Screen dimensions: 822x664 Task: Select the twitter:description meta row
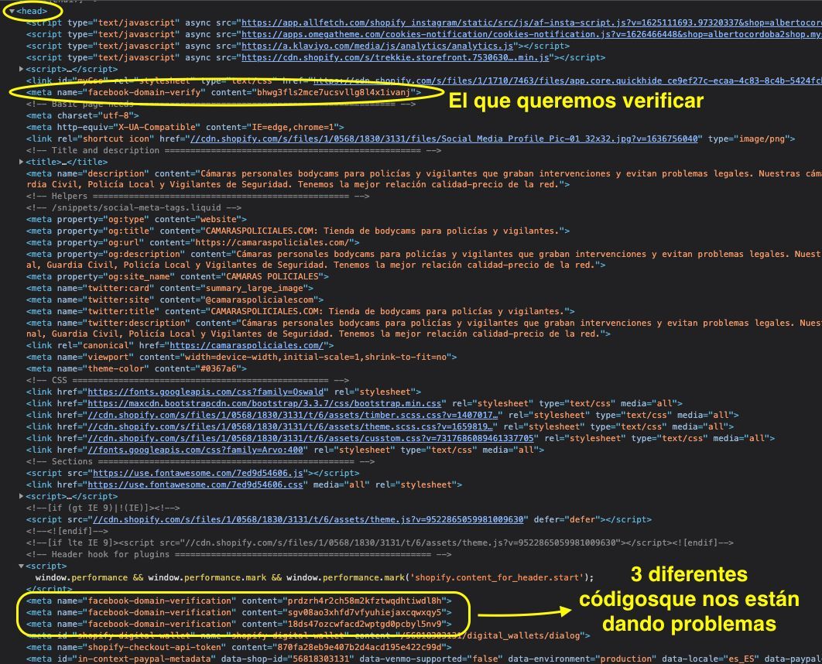tap(423, 328)
